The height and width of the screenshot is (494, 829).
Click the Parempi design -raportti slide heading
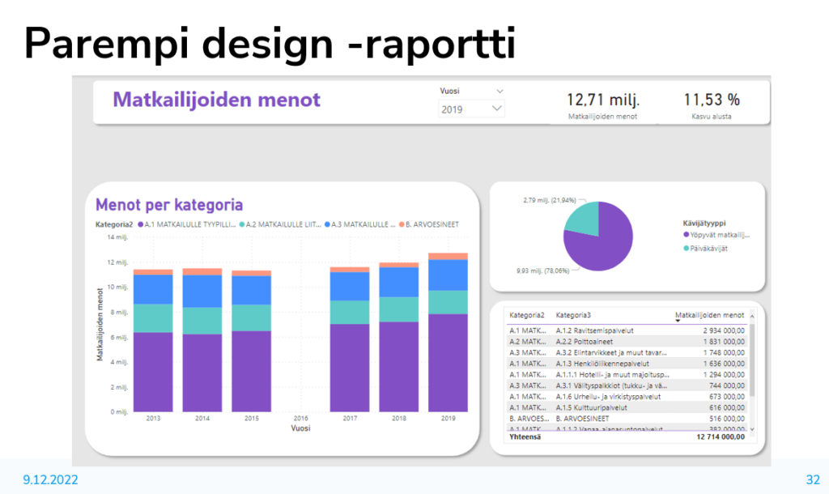[270, 44]
